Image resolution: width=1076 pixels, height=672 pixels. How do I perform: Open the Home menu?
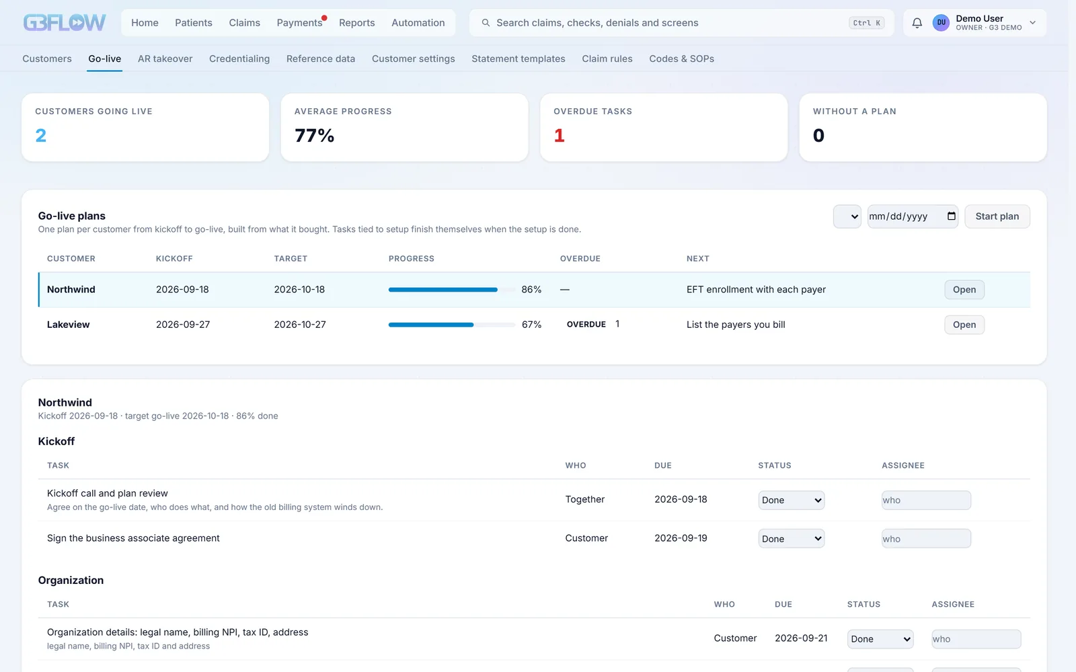tap(145, 23)
